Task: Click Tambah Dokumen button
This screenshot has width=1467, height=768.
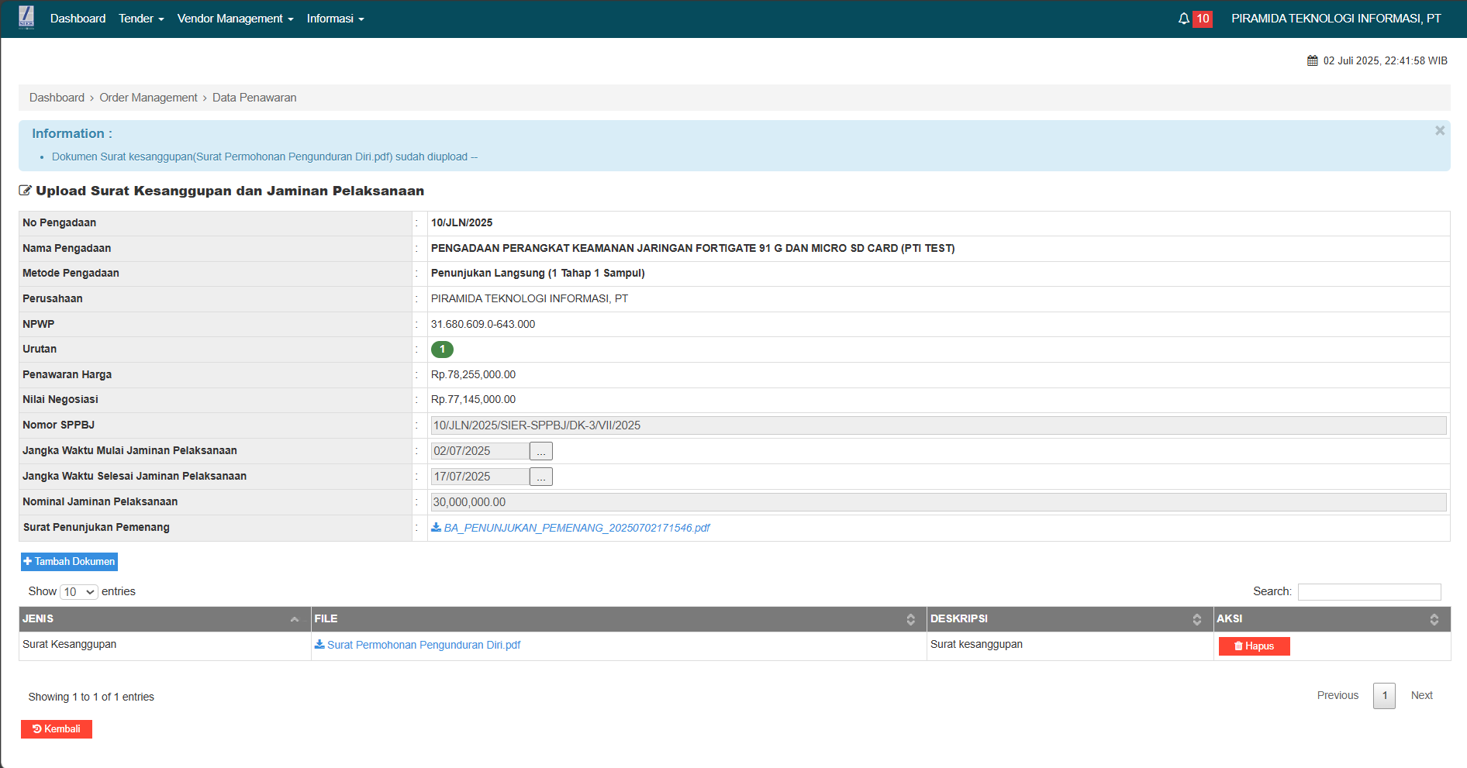Action: 69,562
